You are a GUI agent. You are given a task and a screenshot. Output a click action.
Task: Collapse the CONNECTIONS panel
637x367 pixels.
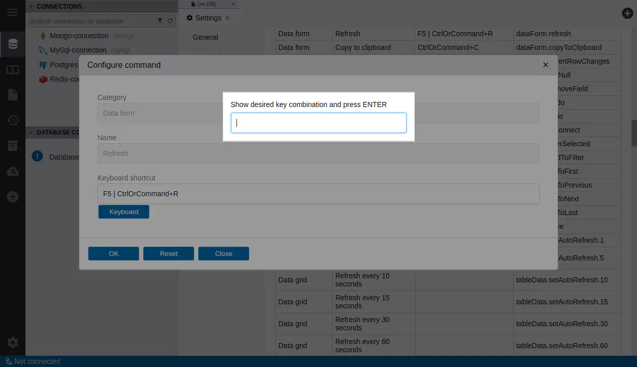click(x=31, y=7)
